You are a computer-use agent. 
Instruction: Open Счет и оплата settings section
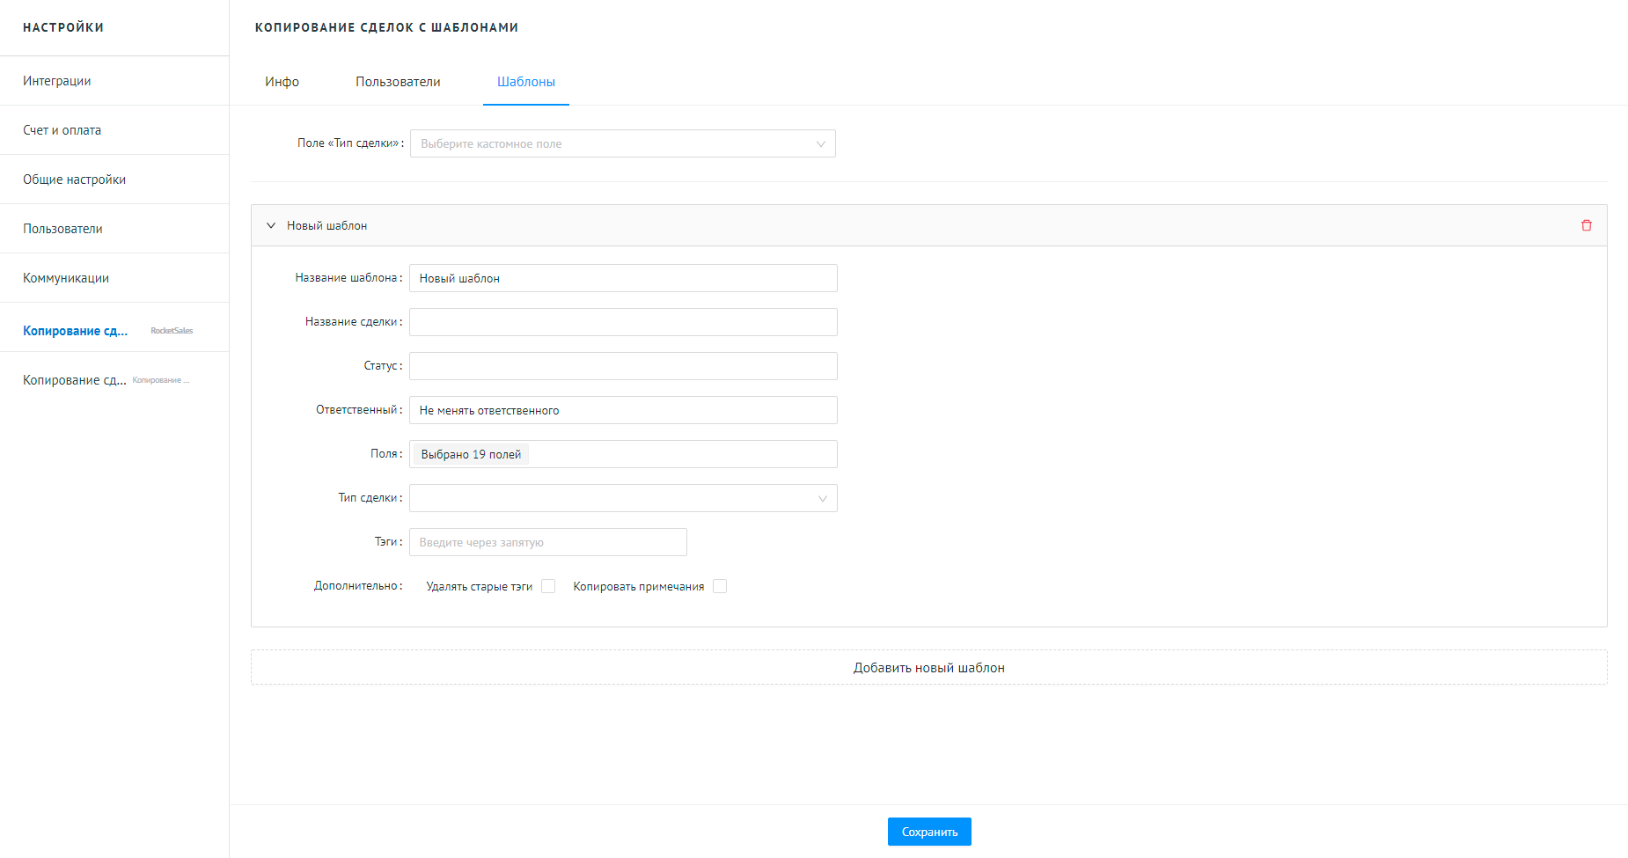[x=114, y=130]
